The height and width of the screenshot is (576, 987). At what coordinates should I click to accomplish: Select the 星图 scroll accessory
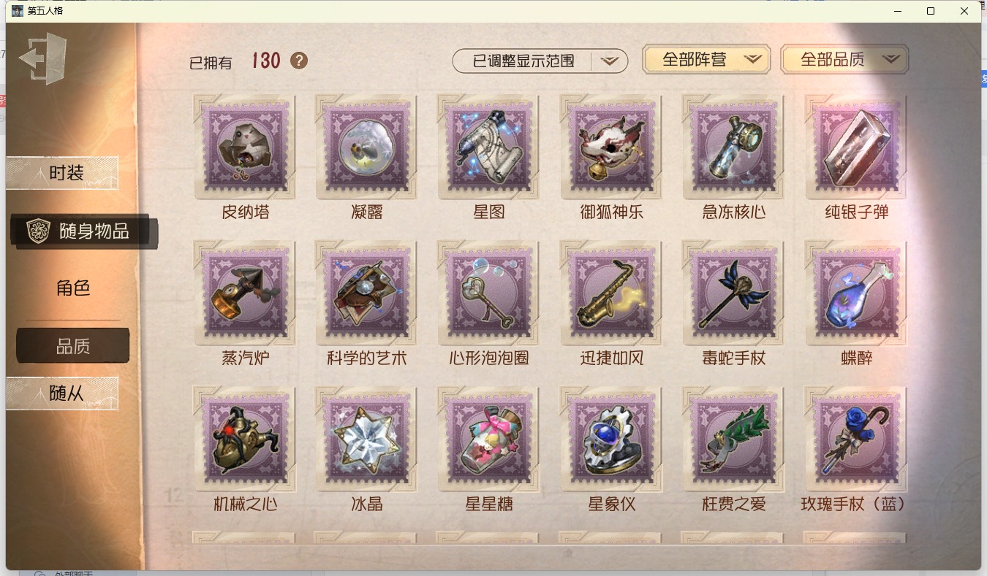[x=488, y=146]
